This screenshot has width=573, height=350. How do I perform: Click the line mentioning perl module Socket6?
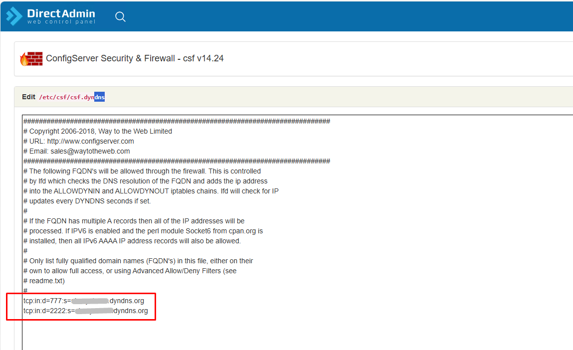click(143, 231)
